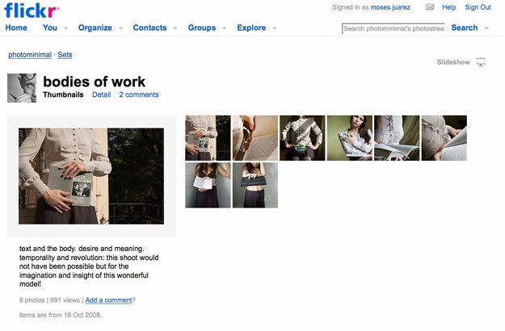The height and width of the screenshot is (331, 505).
Task: Open the Help link
Action: pos(449,7)
